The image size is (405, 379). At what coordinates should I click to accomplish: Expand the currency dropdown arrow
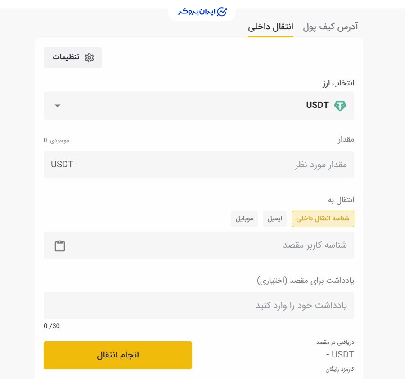click(x=57, y=106)
